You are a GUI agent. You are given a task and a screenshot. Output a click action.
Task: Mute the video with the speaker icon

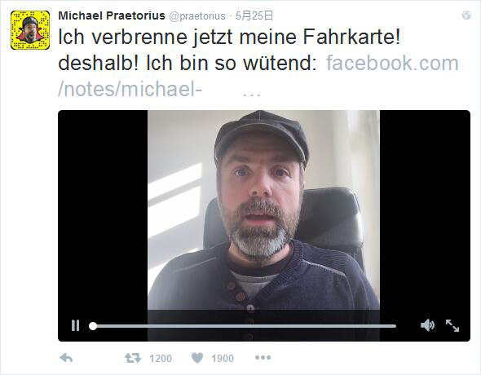[x=427, y=325]
